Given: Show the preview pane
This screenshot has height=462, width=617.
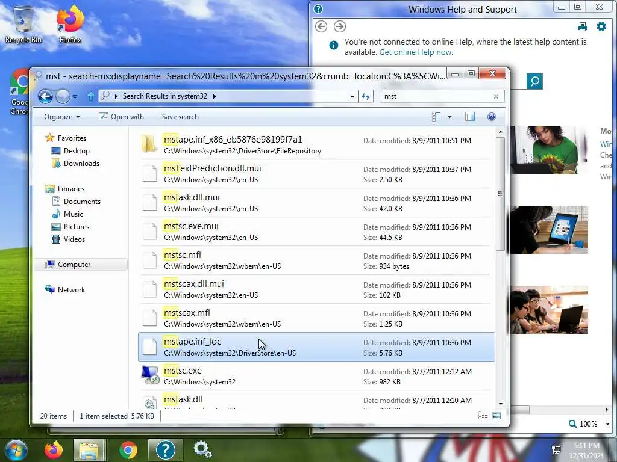Looking at the screenshot, I should [470, 117].
